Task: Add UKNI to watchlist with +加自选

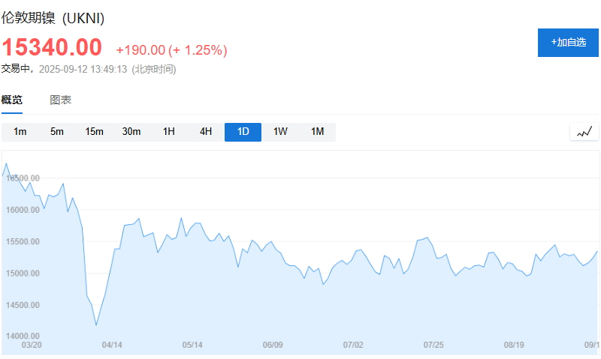Action: pos(568,42)
